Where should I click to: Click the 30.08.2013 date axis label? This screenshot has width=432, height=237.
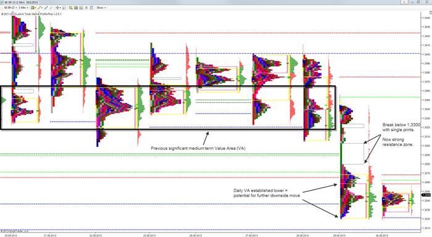click(x=382, y=235)
